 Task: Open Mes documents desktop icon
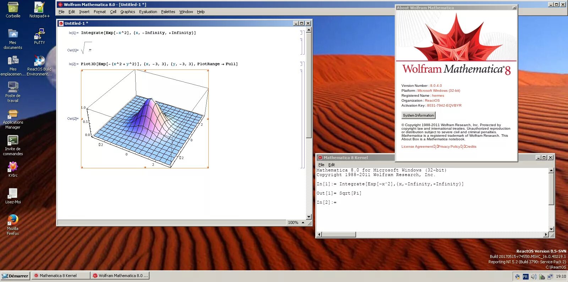pyautogui.click(x=13, y=39)
